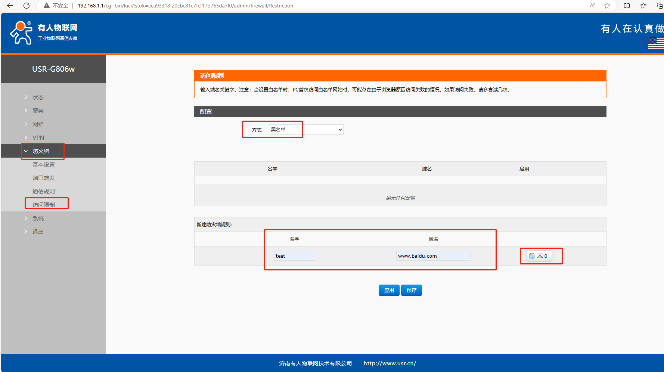664x372 pixels.
Task: Click the 添加 button to add rule
Action: point(539,256)
